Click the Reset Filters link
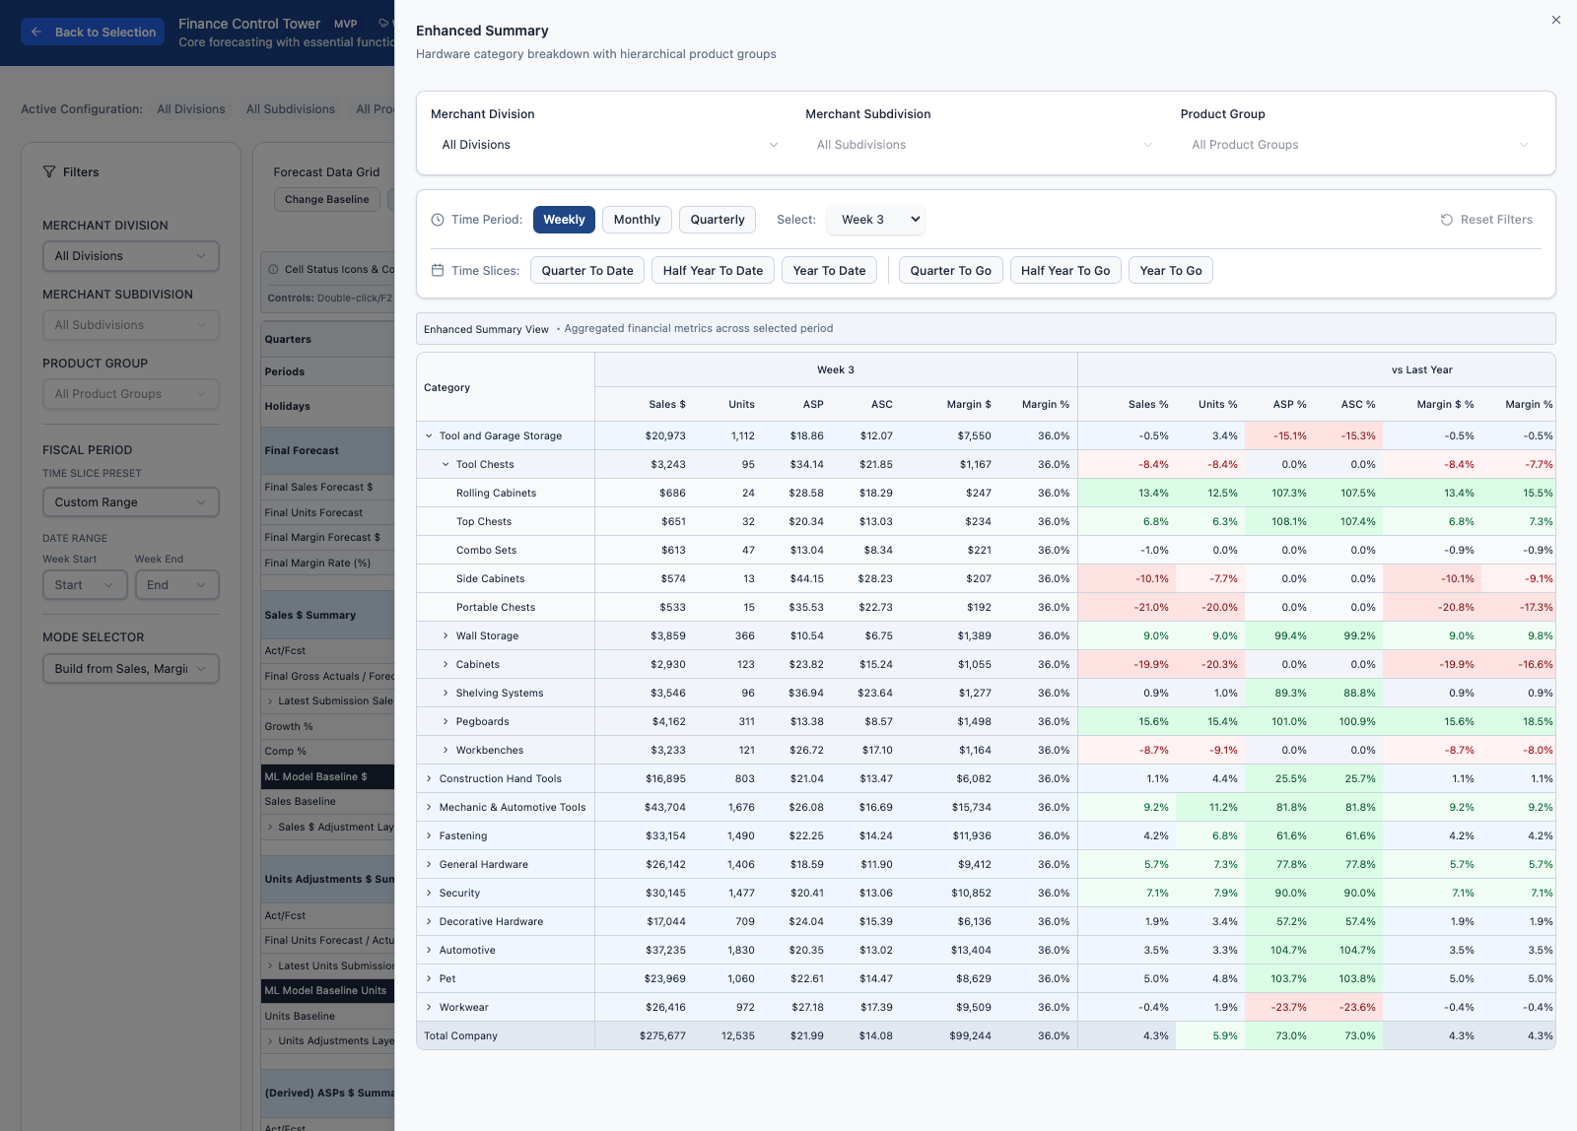Viewport: 1577px width, 1131px height. coord(1496,220)
